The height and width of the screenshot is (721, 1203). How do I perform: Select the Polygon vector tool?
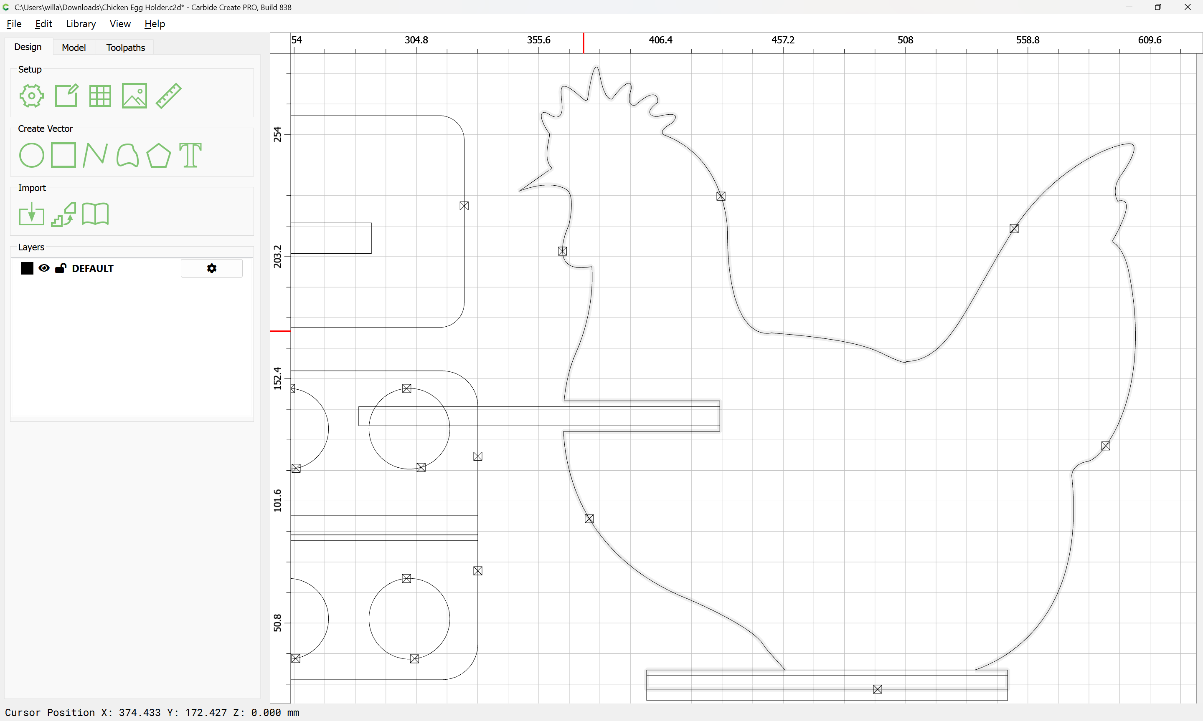pyautogui.click(x=158, y=156)
